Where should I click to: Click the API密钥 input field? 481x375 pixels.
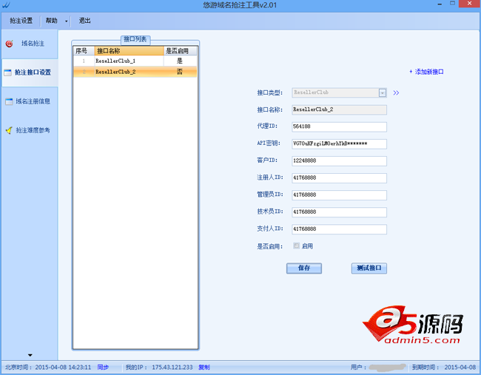[339, 143]
